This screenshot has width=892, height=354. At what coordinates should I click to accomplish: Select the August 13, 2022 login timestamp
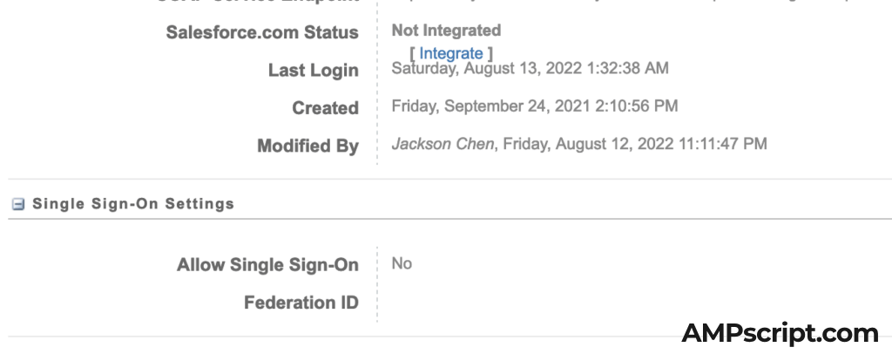(x=530, y=68)
